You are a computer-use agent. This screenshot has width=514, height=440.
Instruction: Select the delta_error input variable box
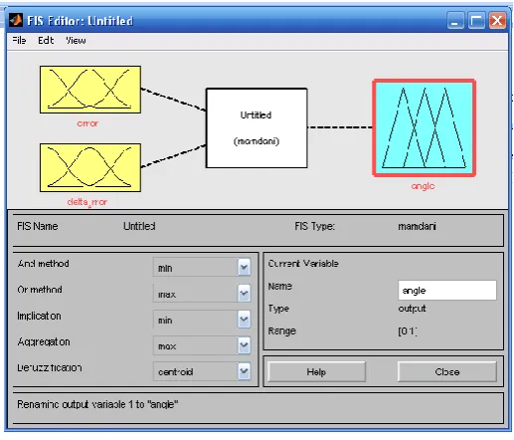(x=90, y=167)
